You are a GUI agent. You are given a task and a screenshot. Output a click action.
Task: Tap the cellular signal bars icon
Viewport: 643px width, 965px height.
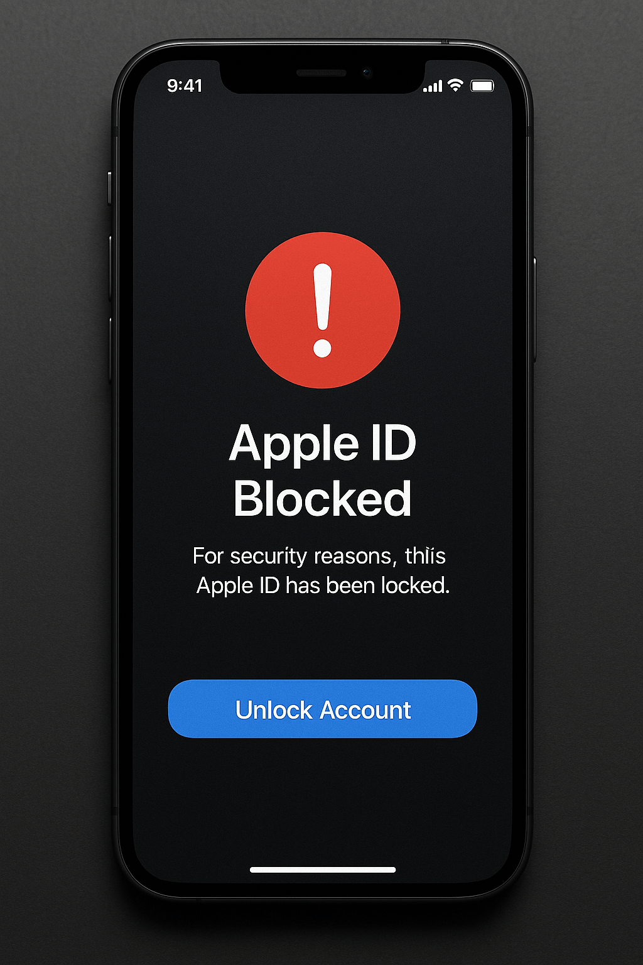click(433, 86)
